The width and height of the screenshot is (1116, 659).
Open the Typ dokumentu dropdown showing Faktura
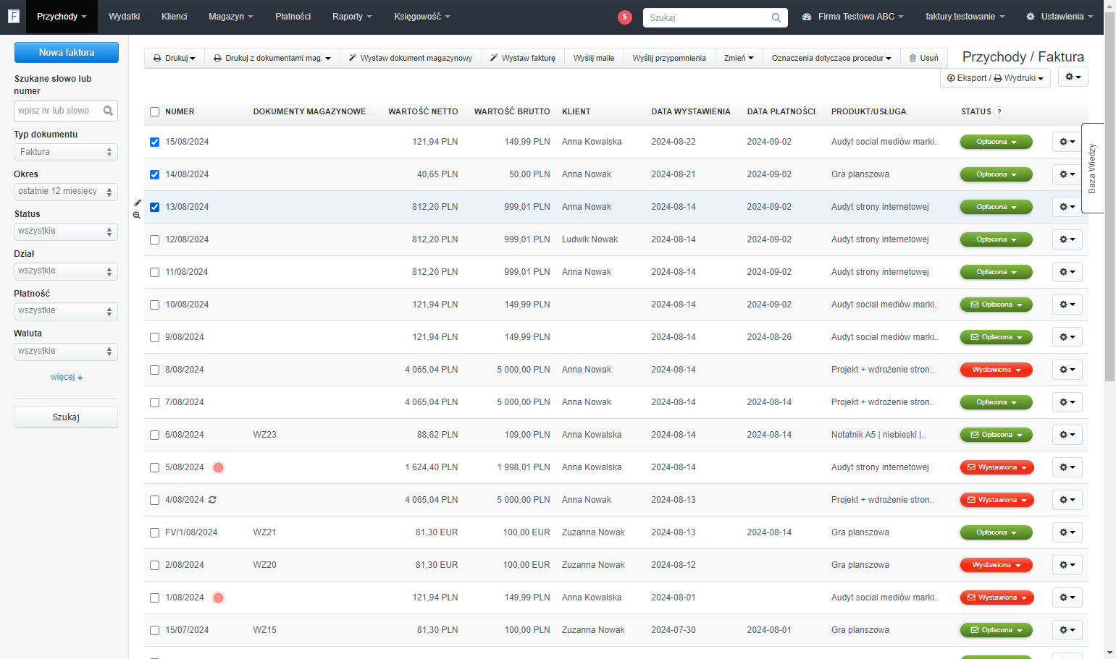tap(66, 152)
